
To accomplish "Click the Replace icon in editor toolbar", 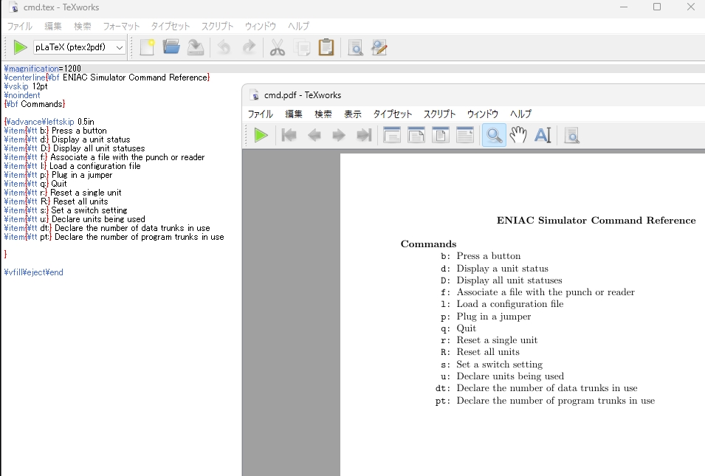I will [x=379, y=48].
